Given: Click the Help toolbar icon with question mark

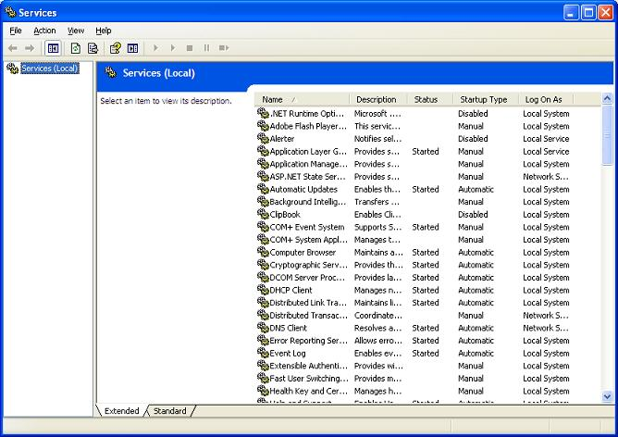Looking at the screenshot, I should coord(116,47).
